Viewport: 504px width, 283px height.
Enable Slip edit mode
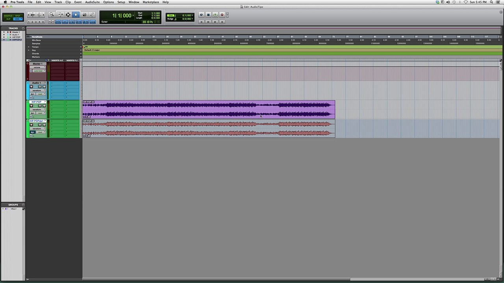[x=8, y=19]
